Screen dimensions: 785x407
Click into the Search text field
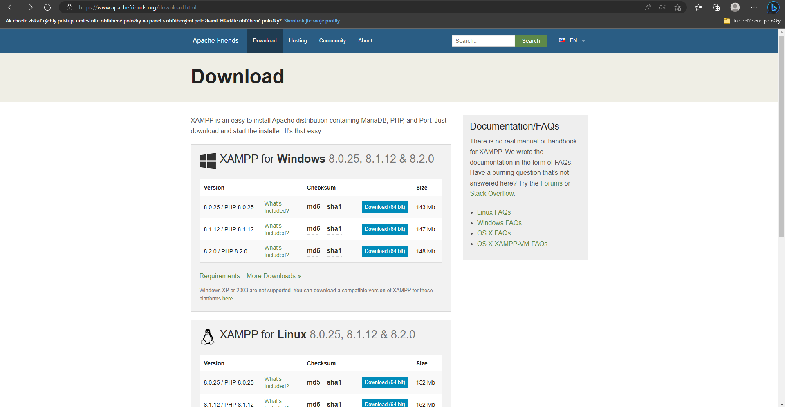(x=483, y=41)
